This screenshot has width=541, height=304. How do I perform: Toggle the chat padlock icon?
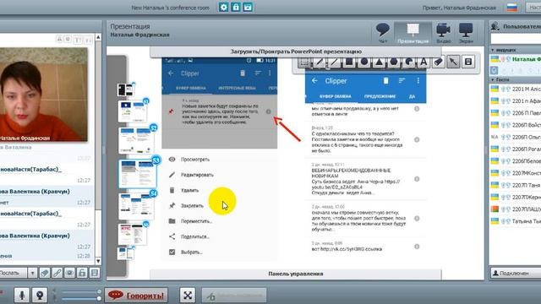(x=82, y=273)
